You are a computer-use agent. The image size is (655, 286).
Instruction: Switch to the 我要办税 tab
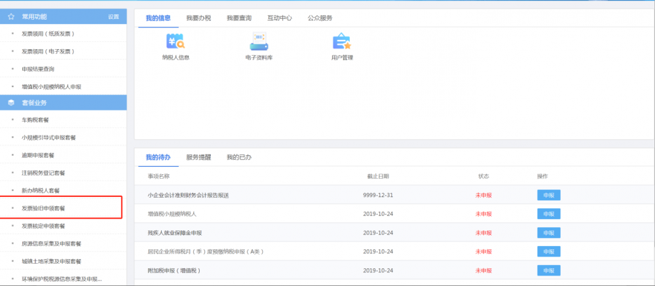click(x=198, y=18)
